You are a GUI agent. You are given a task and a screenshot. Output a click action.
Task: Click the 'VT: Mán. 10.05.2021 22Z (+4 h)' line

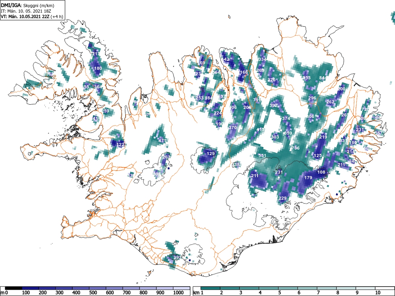(32, 17)
